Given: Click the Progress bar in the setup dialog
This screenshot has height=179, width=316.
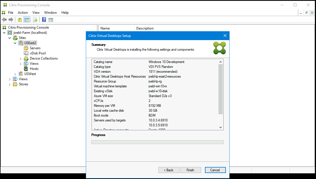Looking at the screenshot, I should (157, 142).
